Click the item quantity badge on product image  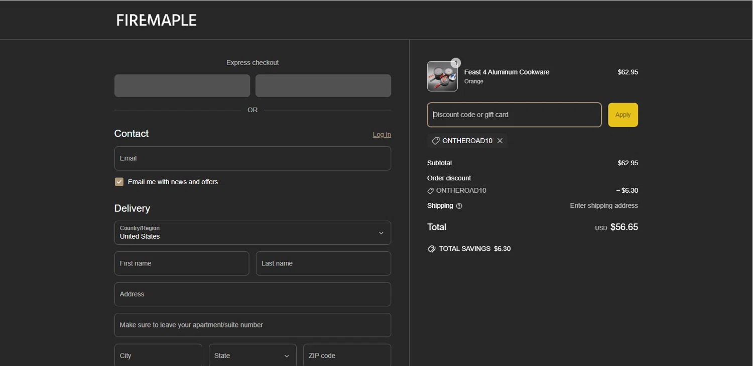coord(455,63)
